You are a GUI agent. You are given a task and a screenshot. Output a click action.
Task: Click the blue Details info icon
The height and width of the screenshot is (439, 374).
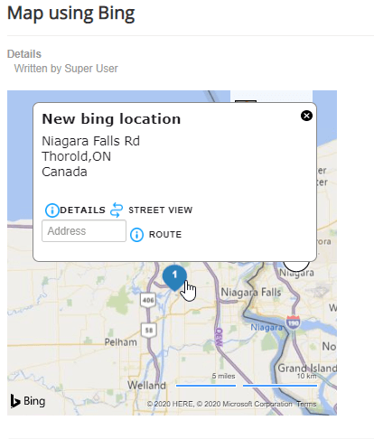tap(51, 210)
